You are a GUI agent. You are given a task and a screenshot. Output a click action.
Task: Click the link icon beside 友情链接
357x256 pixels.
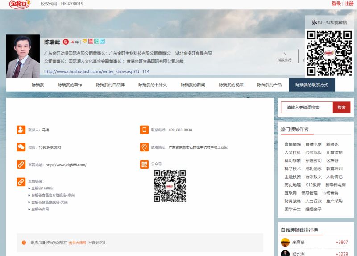pos(21,182)
